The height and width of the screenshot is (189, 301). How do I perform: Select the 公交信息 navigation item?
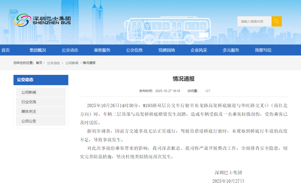(135, 50)
